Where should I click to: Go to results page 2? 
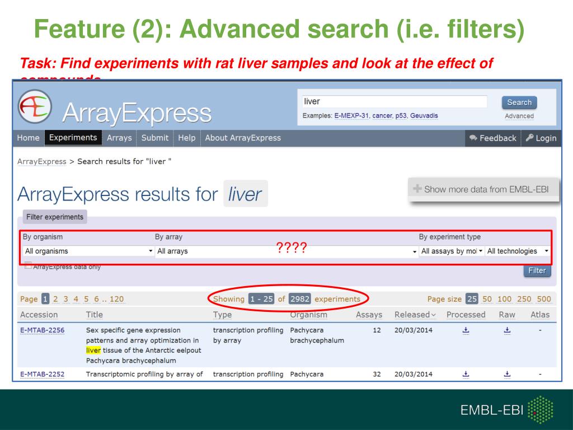point(55,299)
